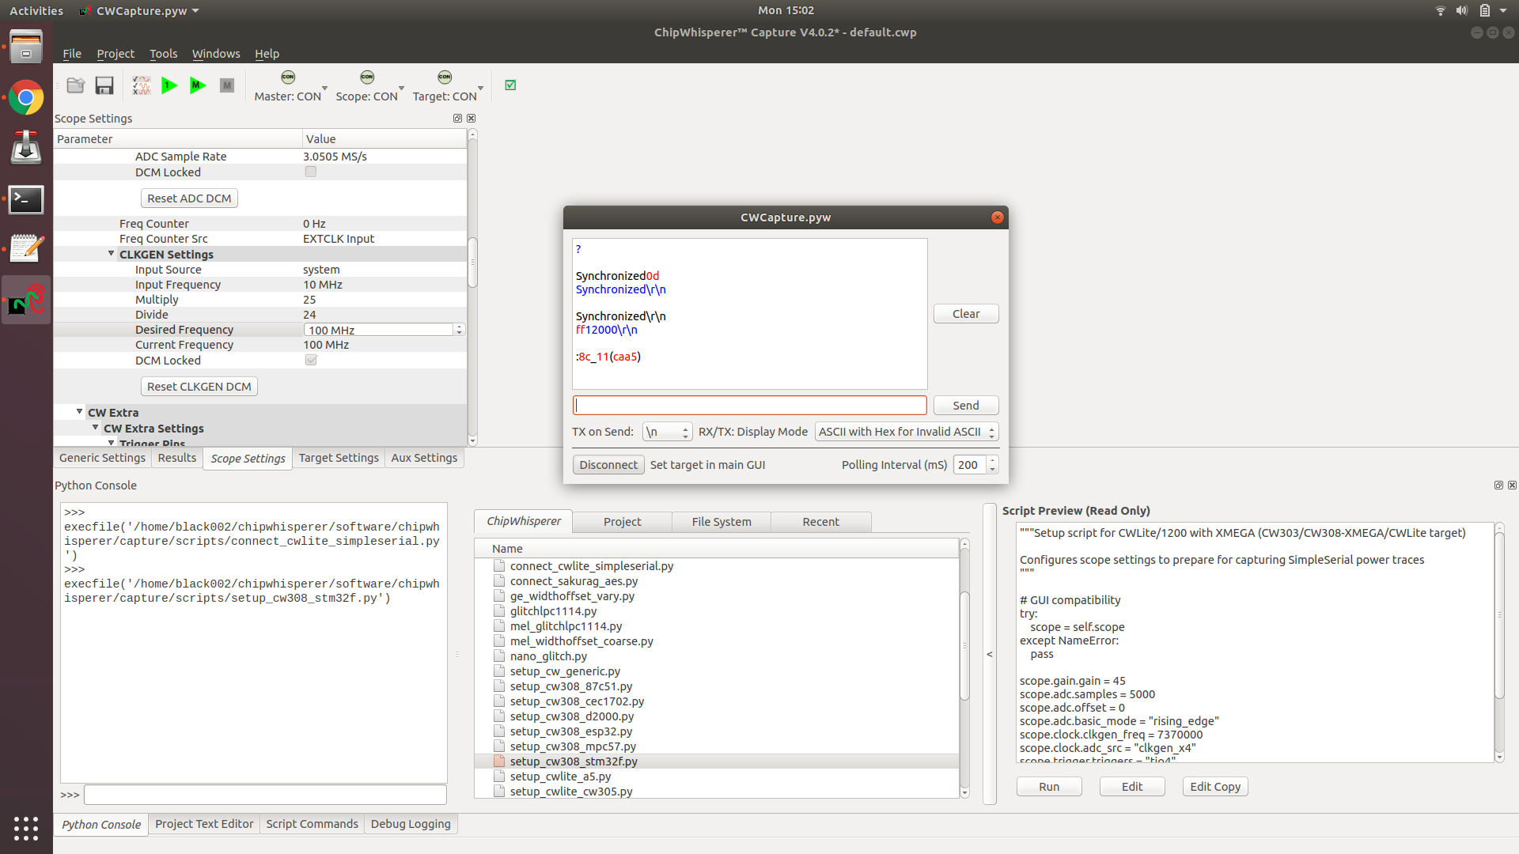The image size is (1519, 854).
Task: Launch Google Chrome from the dock
Action: (26, 98)
